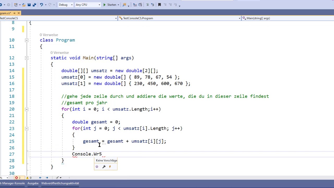Open the zoom percentage dropdown
This screenshot has height=188, width=334.
[7, 178]
